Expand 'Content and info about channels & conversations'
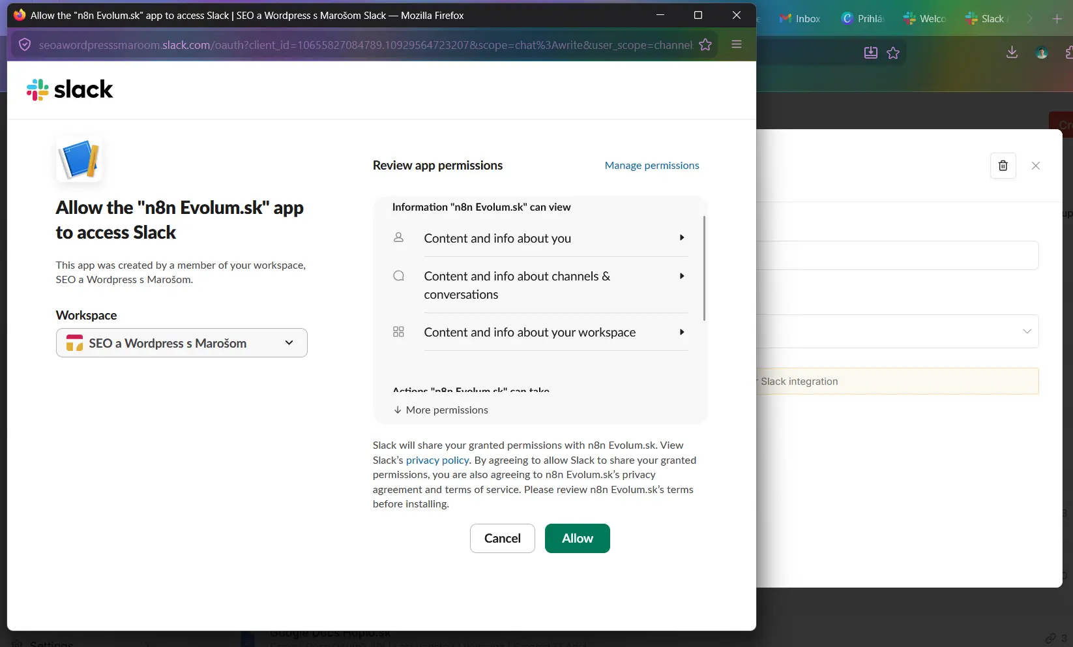Screen dimensions: 1073x647 681,276
